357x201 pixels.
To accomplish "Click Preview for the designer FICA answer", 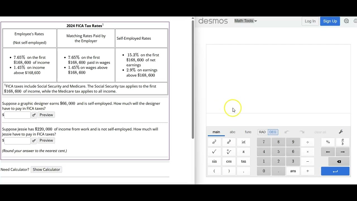I will (46, 115).
